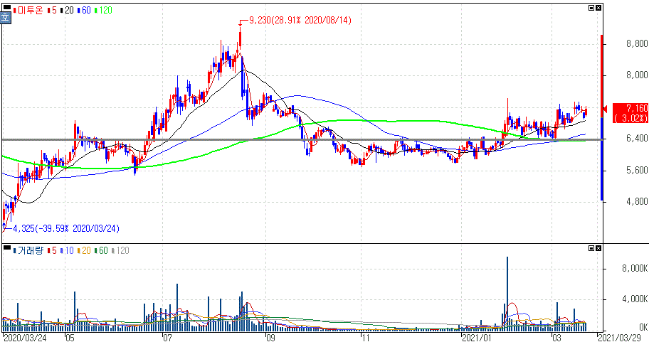Click the 4,000K volume axis label
The width and height of the screenshot is (649, 342).
(x=635, y=299)
